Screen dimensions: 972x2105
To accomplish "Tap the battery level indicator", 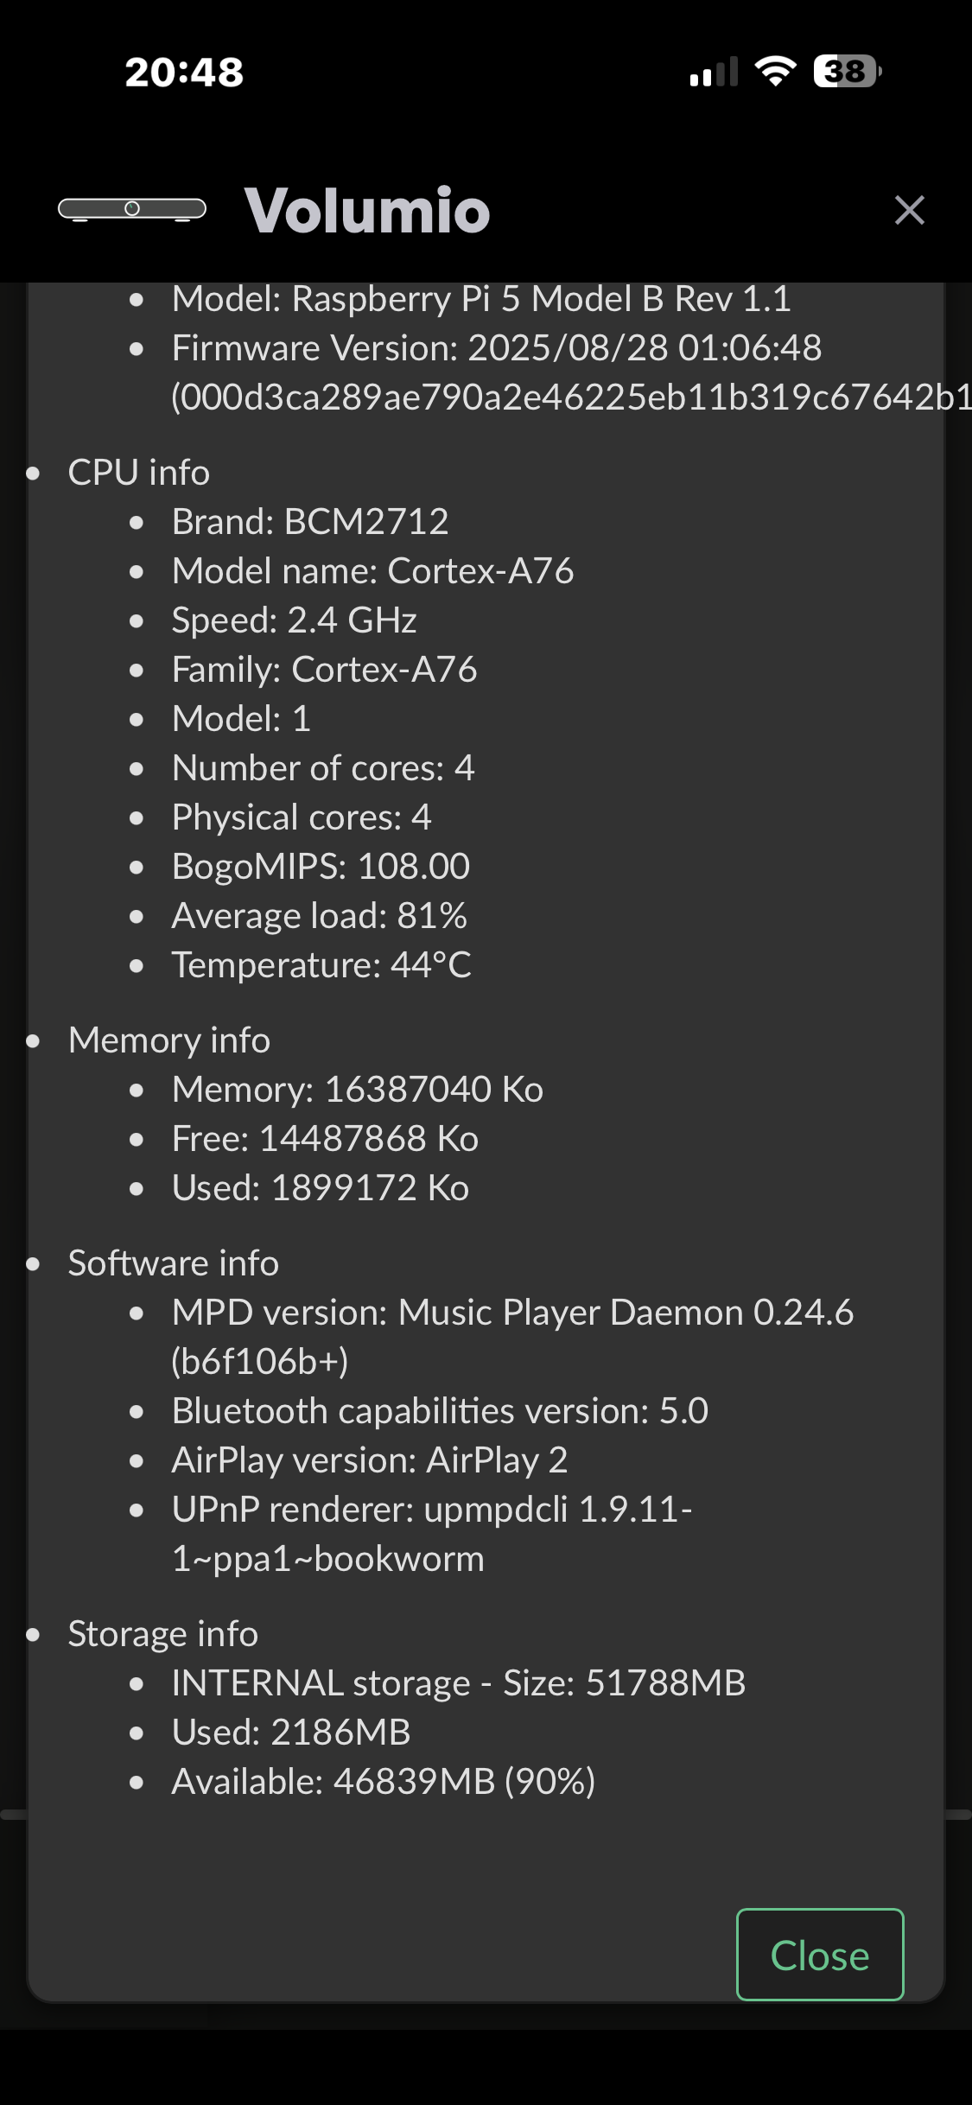I will [847, 72].
